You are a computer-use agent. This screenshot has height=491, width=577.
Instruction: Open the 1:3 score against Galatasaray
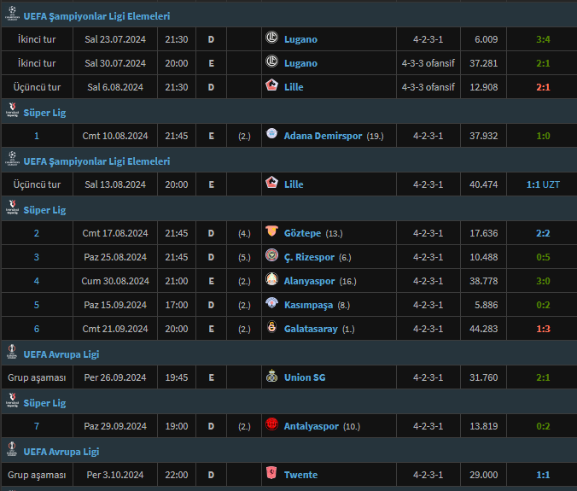pyautogui.click(x=543, y=329)
